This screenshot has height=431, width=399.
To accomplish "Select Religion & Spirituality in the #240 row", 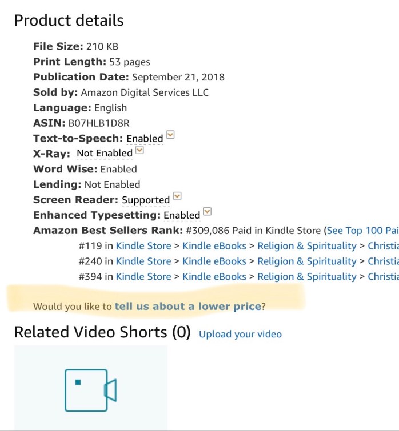I will point(307,261).
